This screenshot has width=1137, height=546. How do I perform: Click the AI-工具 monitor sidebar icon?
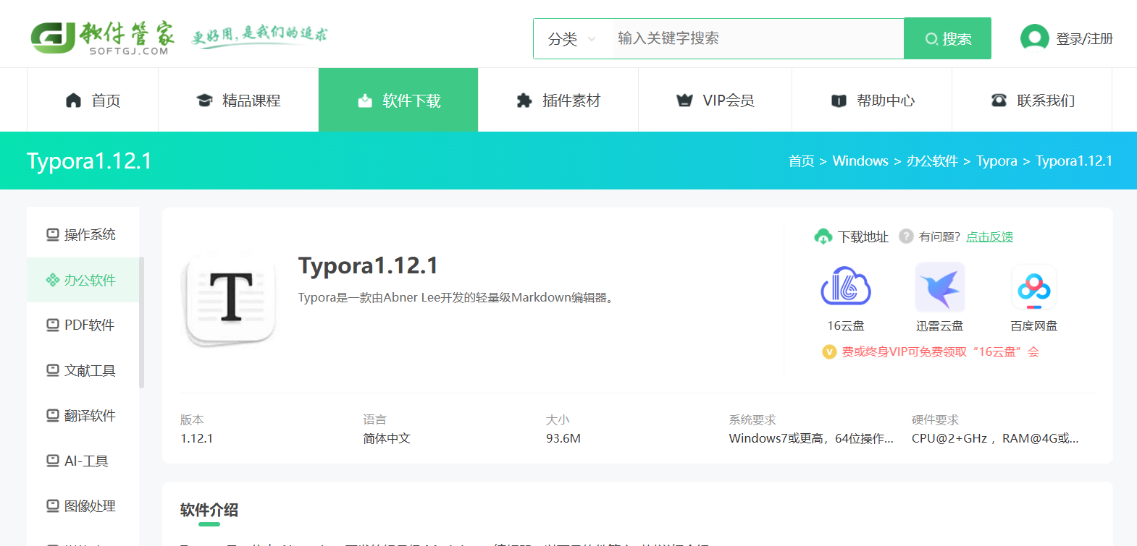53,461
